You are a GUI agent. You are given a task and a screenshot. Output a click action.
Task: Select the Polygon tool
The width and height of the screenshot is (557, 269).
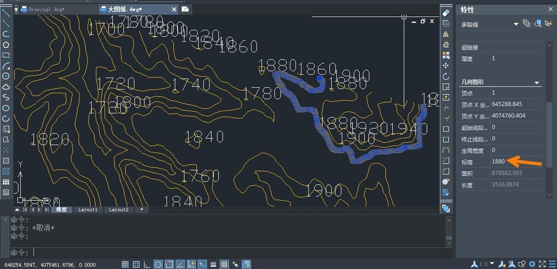coord(6,45)
